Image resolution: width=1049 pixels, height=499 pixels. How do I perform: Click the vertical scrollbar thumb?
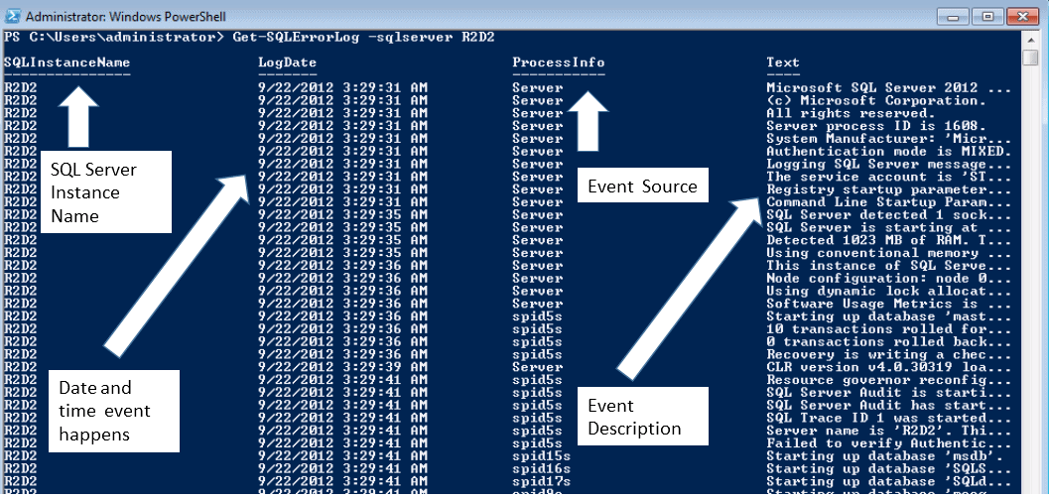click(x=1031, y=58)
